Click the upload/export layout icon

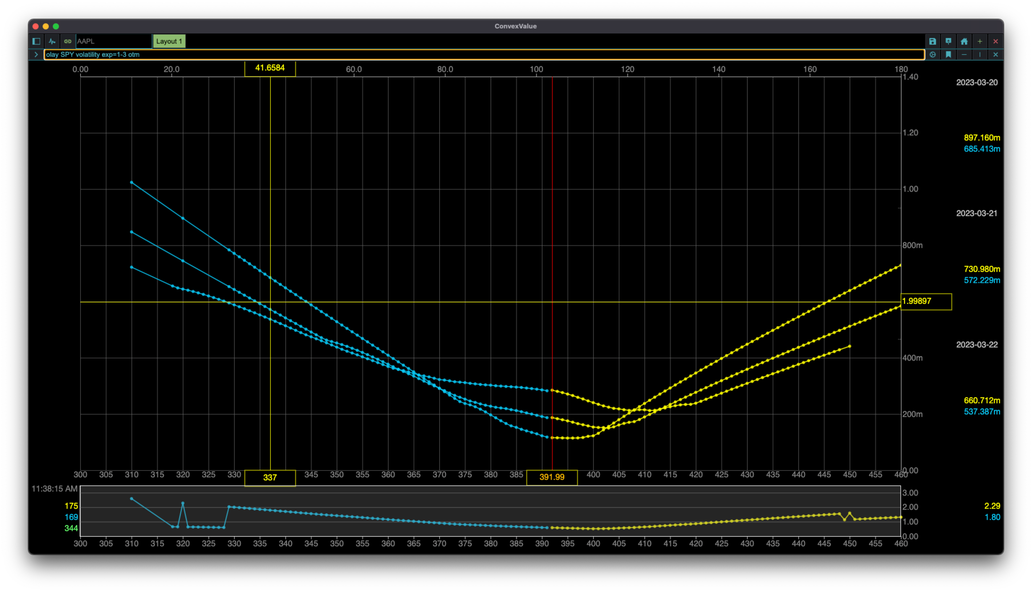(948, 41)
